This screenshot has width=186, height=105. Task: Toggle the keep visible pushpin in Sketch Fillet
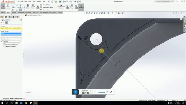click(6, 22)
